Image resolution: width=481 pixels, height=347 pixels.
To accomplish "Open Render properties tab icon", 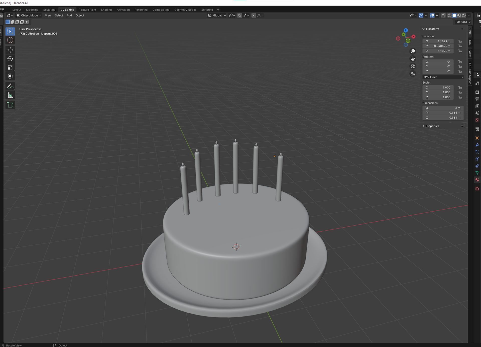I will click(x=477, y=92).
